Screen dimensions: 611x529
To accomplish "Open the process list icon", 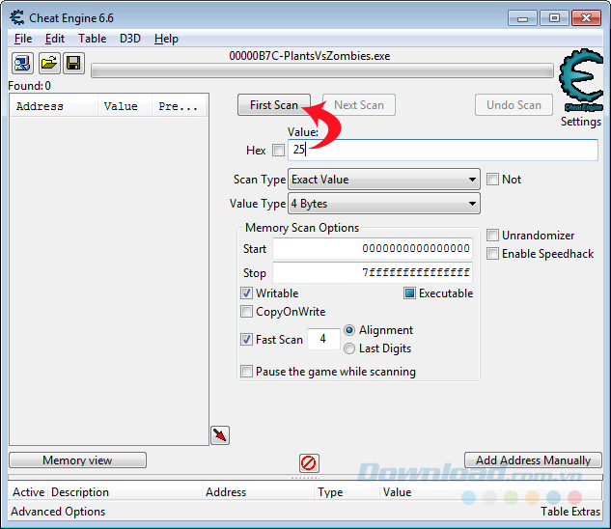I will (x=22, y=63).
